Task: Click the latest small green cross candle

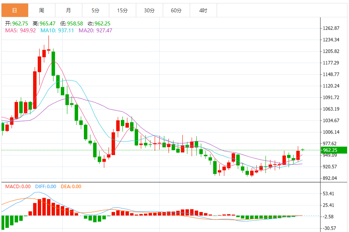Action: click(x=302, y=150)
